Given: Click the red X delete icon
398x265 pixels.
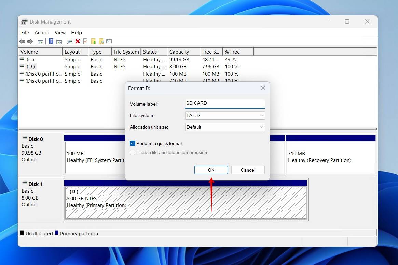Looking at the screenshot, I should click(x=78, y=41).
